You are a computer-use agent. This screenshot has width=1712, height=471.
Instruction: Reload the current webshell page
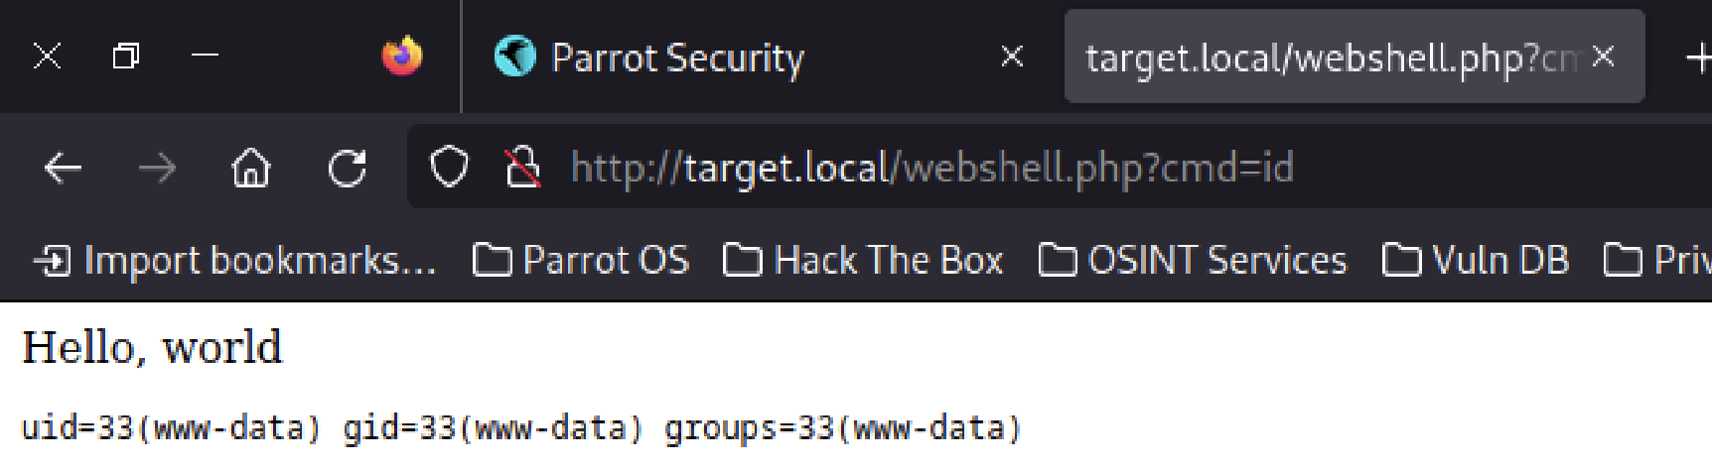(347, 169)
